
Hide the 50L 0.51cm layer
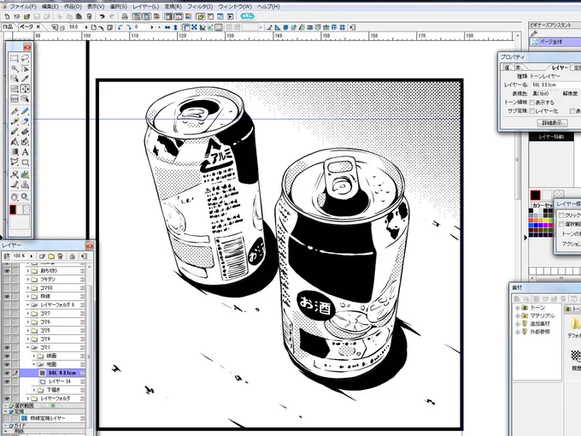click(7, 373)
